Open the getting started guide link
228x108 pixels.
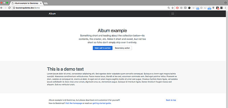[x=102, y=103]
